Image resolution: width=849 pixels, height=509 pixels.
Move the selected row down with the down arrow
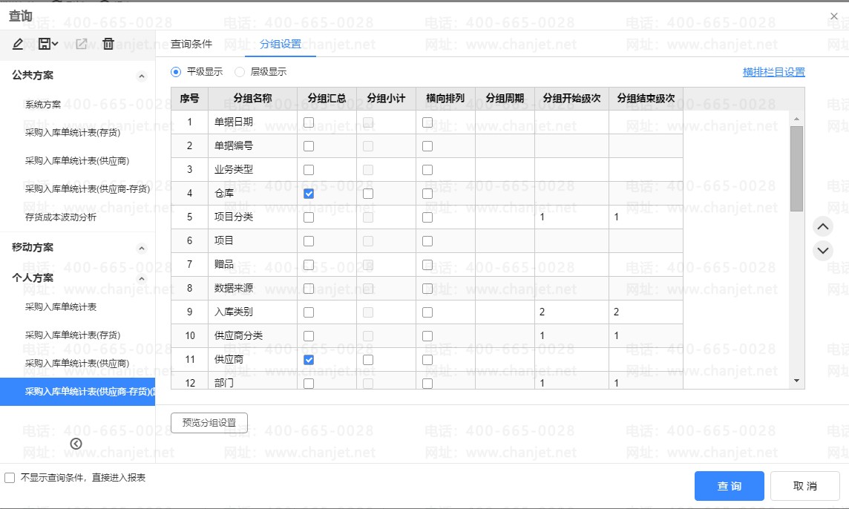click(x=822, y=250)
